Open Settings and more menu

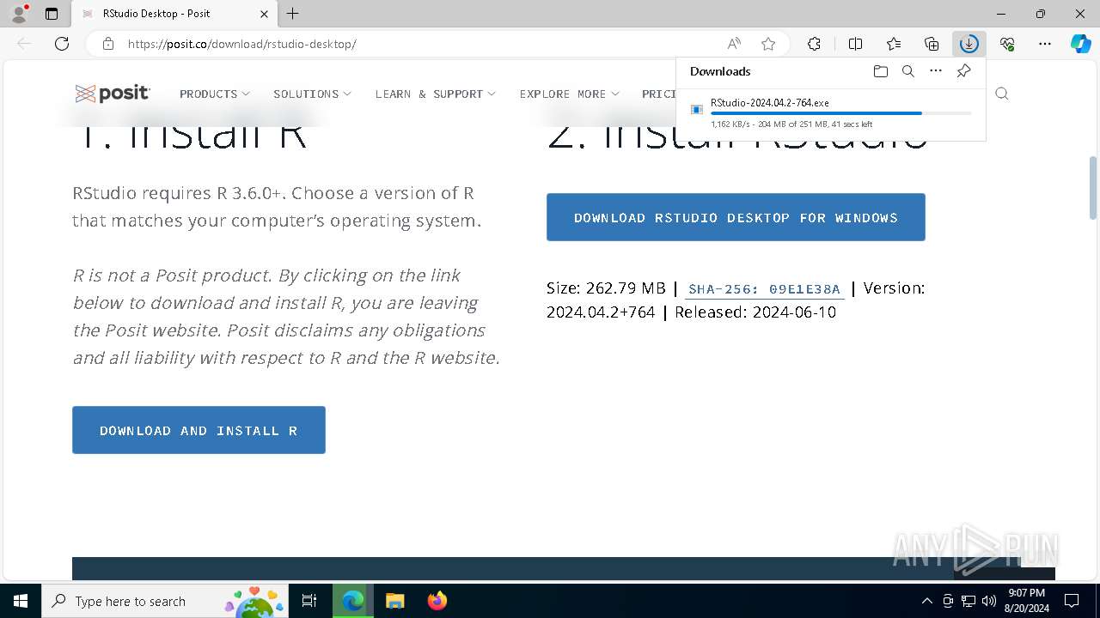click(1045, 44)
